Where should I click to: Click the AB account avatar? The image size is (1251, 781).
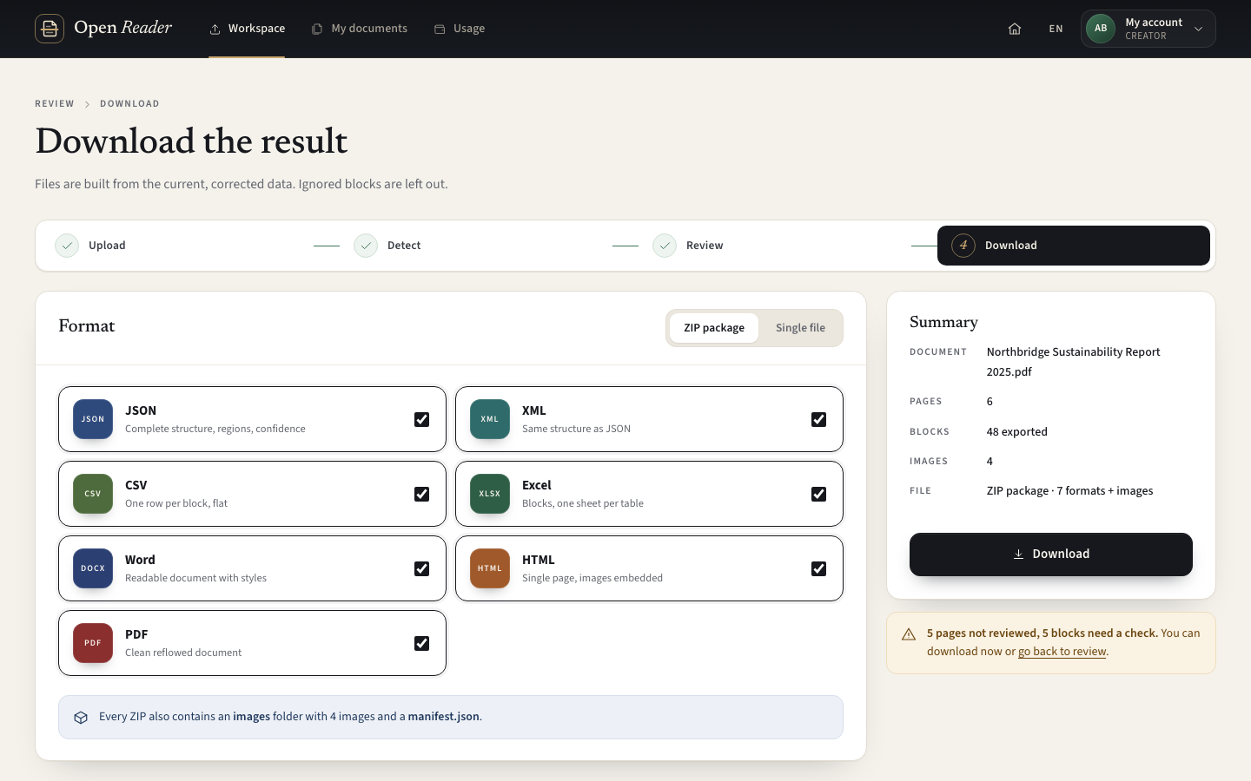(1101, 29)
